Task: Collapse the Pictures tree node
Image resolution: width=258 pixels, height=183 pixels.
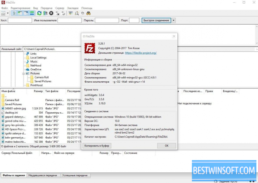Action: tap(24, 74)
